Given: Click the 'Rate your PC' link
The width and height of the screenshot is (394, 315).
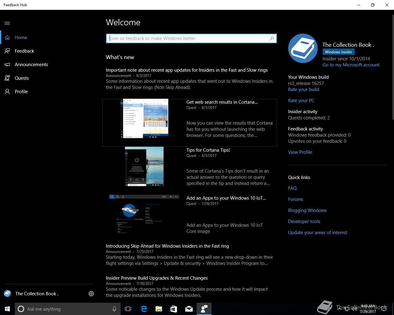Looking at the screenshot, I should 301,101.
